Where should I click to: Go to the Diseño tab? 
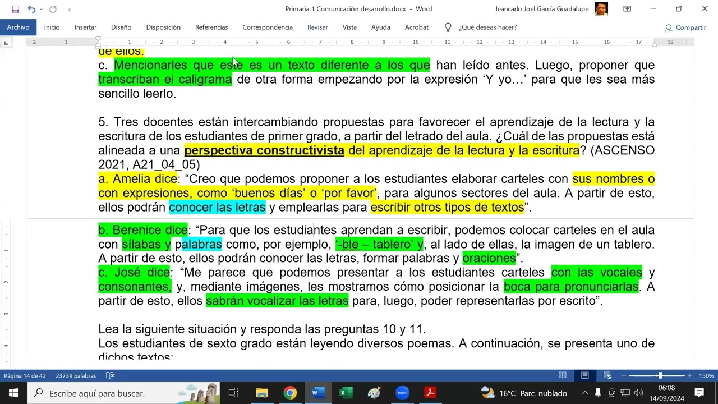coord(121,27)
